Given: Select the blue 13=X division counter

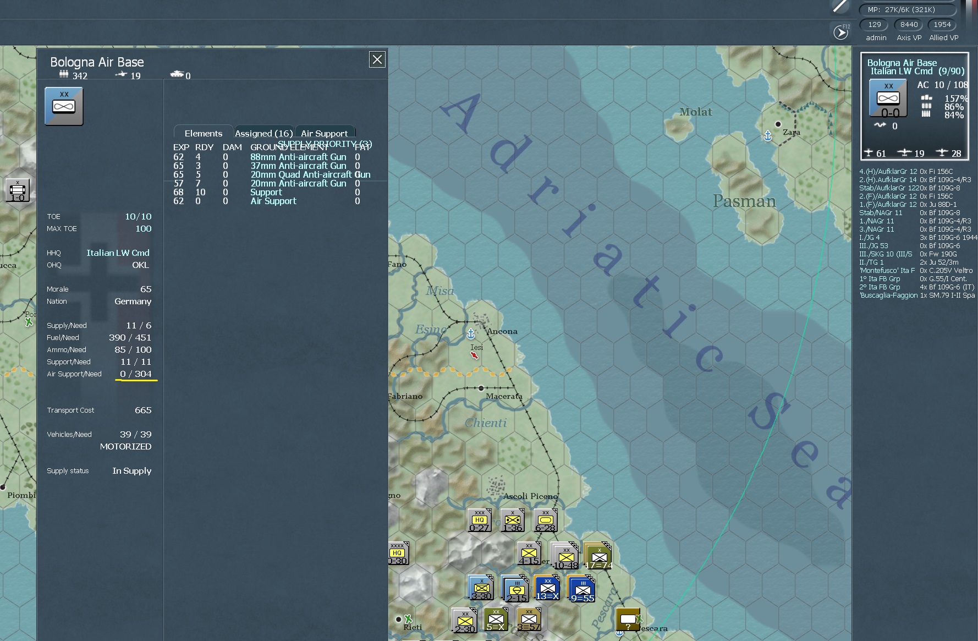Looking at the screenshot, I should [x=547, y=588].
